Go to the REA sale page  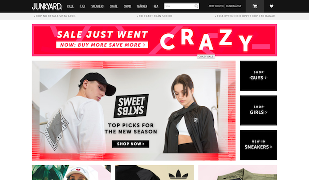156,6
